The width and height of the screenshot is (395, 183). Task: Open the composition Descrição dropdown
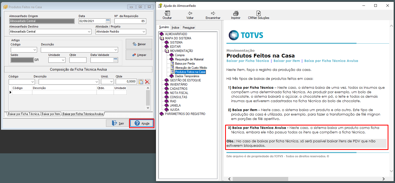click(x=97, y=82)
